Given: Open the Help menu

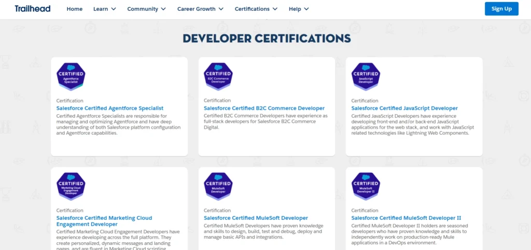Looking at the screenshot, I should click(299, 9).
